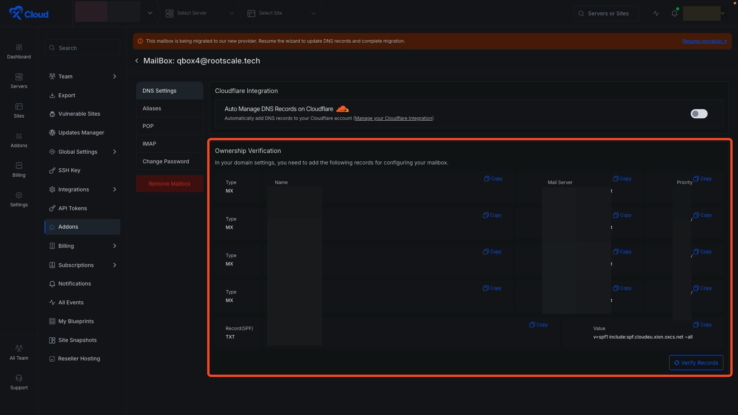The width and height of the screenshot is (738, 415).
Task: Toggle Auto Manage DNS Records on Cloudflare
Action: click(699, 114)
